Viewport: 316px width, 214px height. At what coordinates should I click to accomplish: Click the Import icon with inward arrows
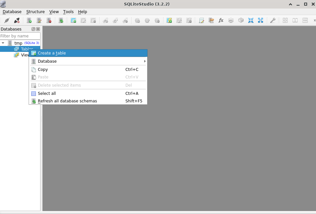click(251, 20)
